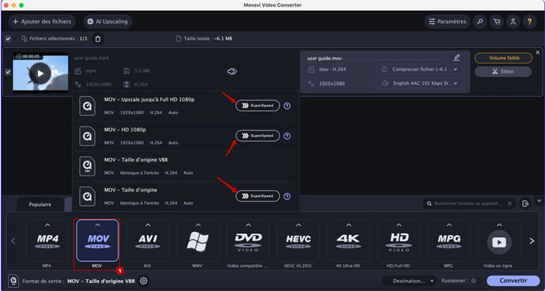Select the MP4 video format icon
This screenshot has width=545, height=291.
pyautogui.click(x=47, y=240)
